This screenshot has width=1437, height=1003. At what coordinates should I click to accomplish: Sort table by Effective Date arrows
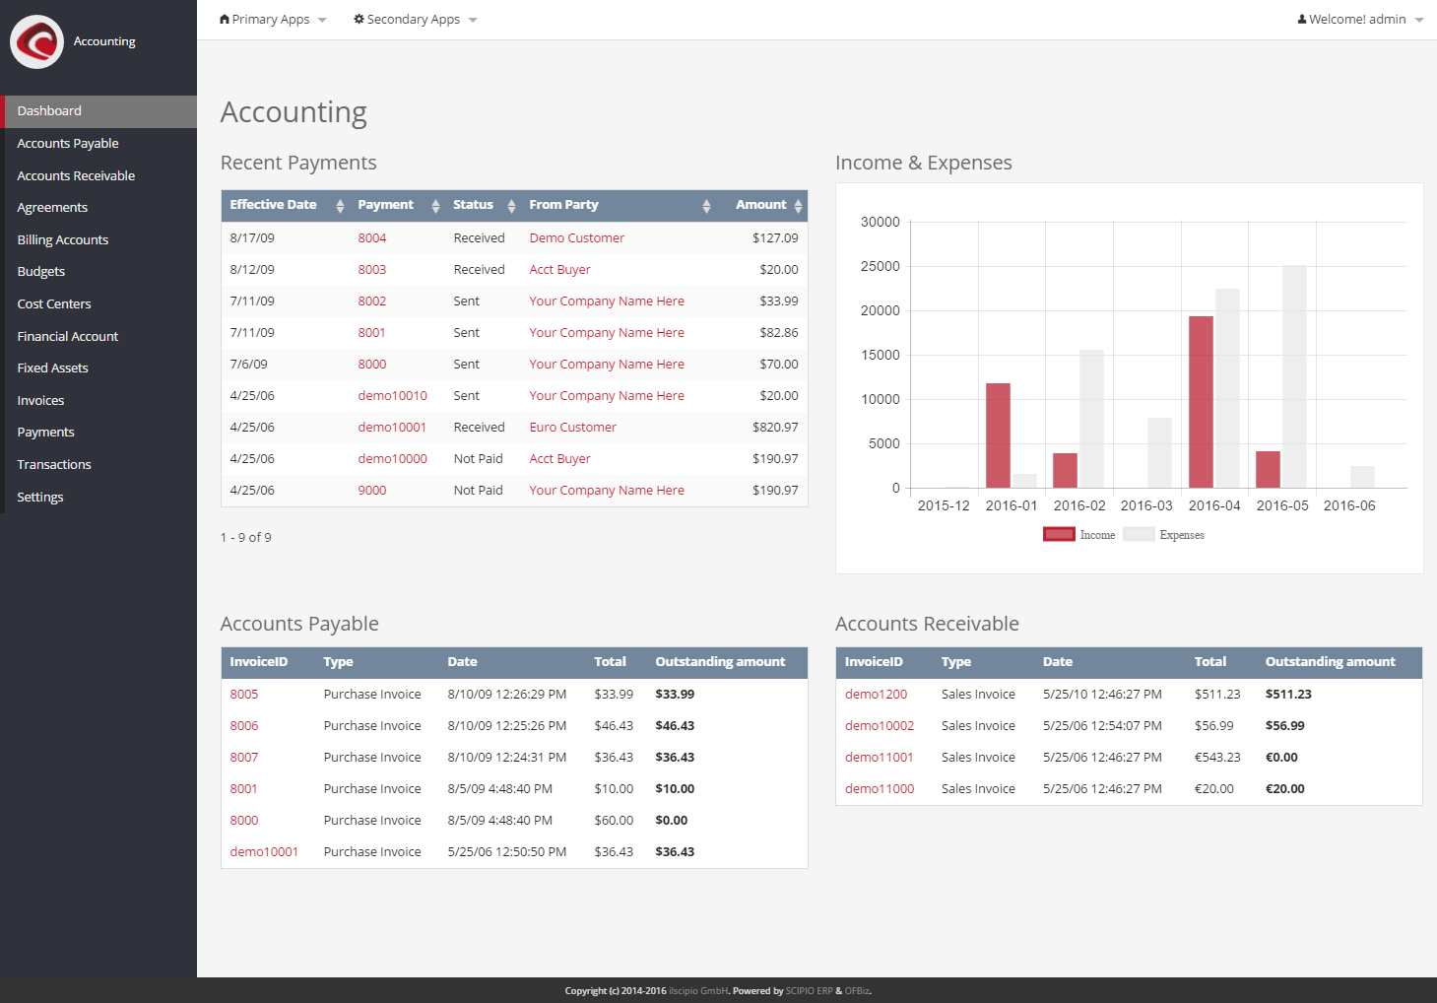(340, 206)
